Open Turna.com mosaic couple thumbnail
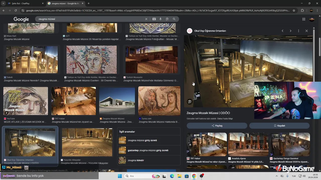 coord(159,101)
